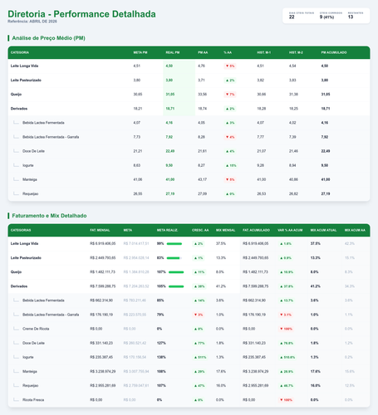Screen dimensions: 378x415
Task: Click the Queijo Real PM value 31,05
Action: tap(170, 95)
